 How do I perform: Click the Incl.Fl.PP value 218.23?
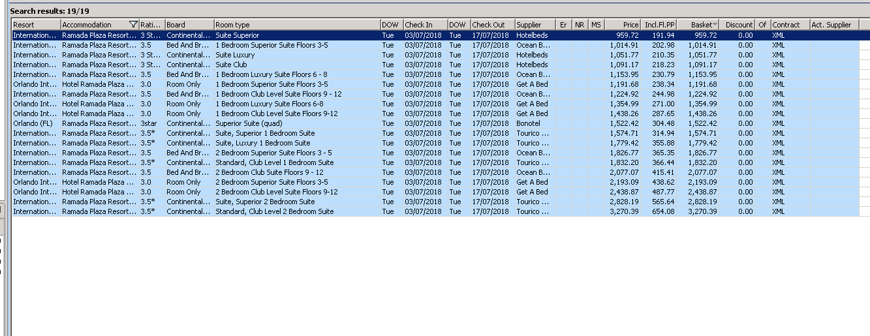coord(664,65)
